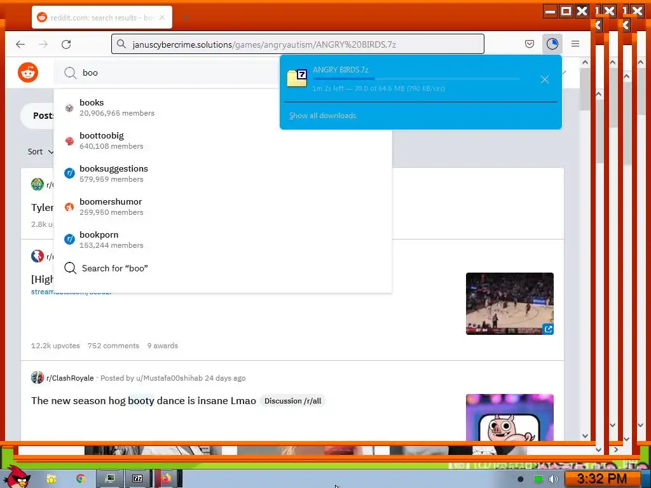Screen dimensions: 651x488
Task: Click the green network tray icon
Action: [x=538, y=479]
